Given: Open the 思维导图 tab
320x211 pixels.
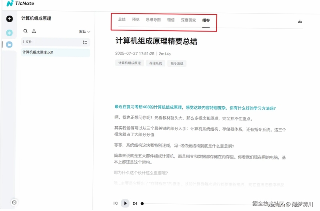Looking at the screenshot, I should point(153,20).
